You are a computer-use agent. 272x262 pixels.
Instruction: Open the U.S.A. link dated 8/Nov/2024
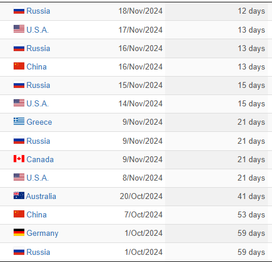[37, 178]
